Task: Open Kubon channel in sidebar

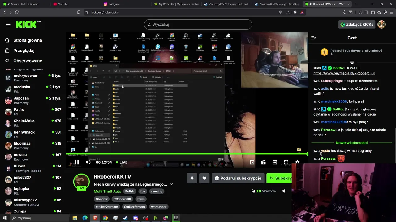Action: pyautogui.click(x=33, y=168)
